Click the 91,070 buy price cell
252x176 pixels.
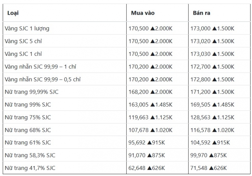pyautogui.click(x=137, y=155)
